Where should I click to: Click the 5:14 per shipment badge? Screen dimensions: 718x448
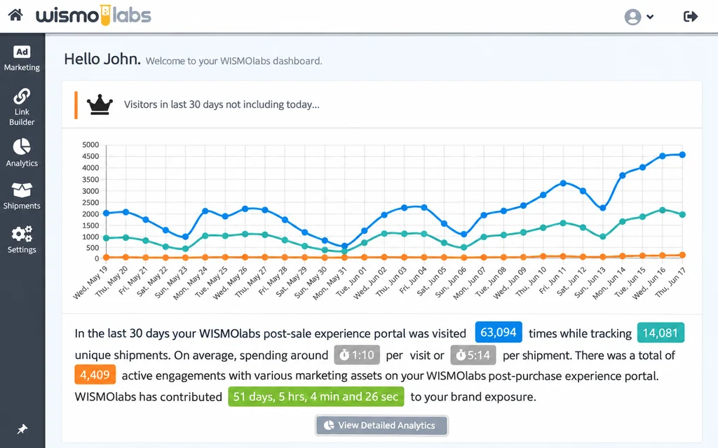[473, 355]
